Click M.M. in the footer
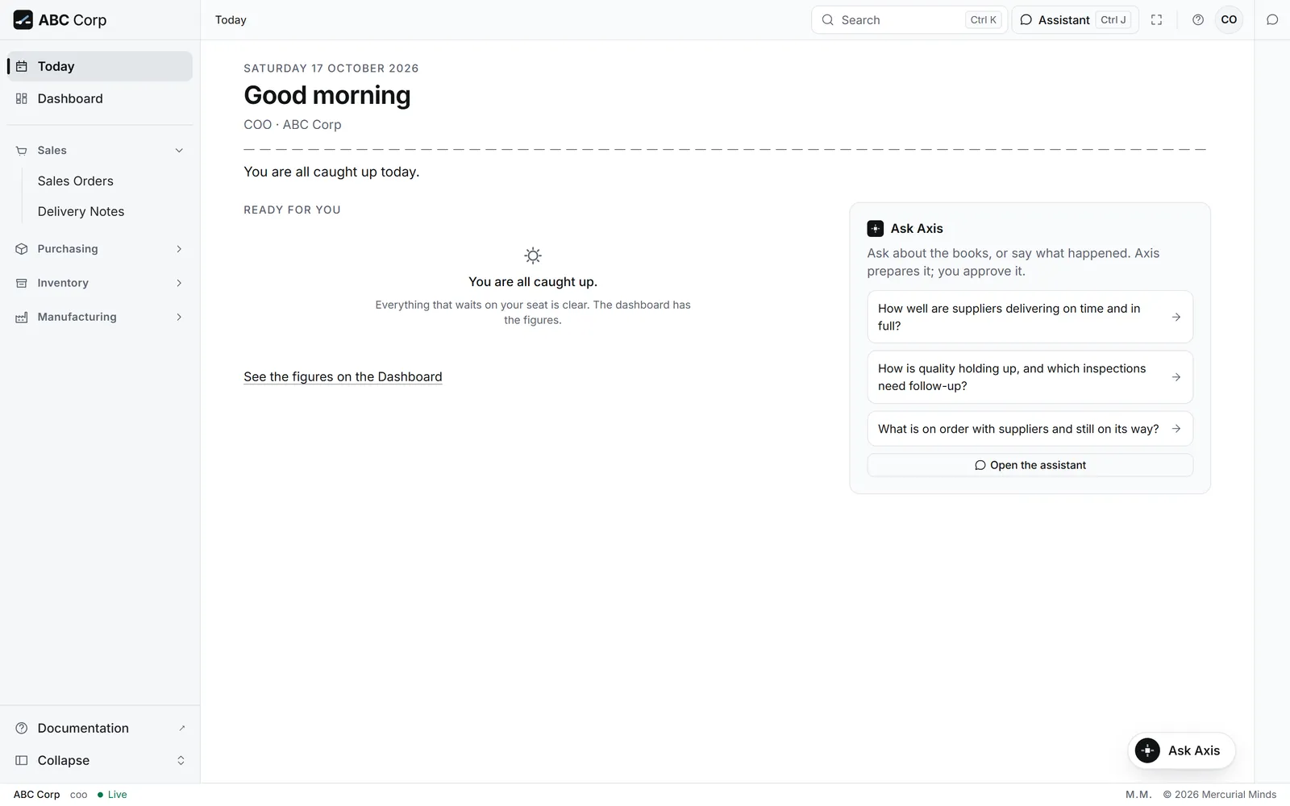The height and width of the screenshot is (806, 1290). click(1138, 795)
